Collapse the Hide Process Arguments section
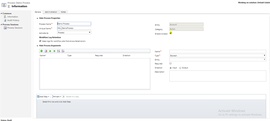This screenshot has height=121, width=270. [x=37, y=46]
